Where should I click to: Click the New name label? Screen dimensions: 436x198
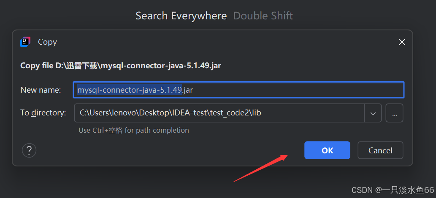(41, 90)
